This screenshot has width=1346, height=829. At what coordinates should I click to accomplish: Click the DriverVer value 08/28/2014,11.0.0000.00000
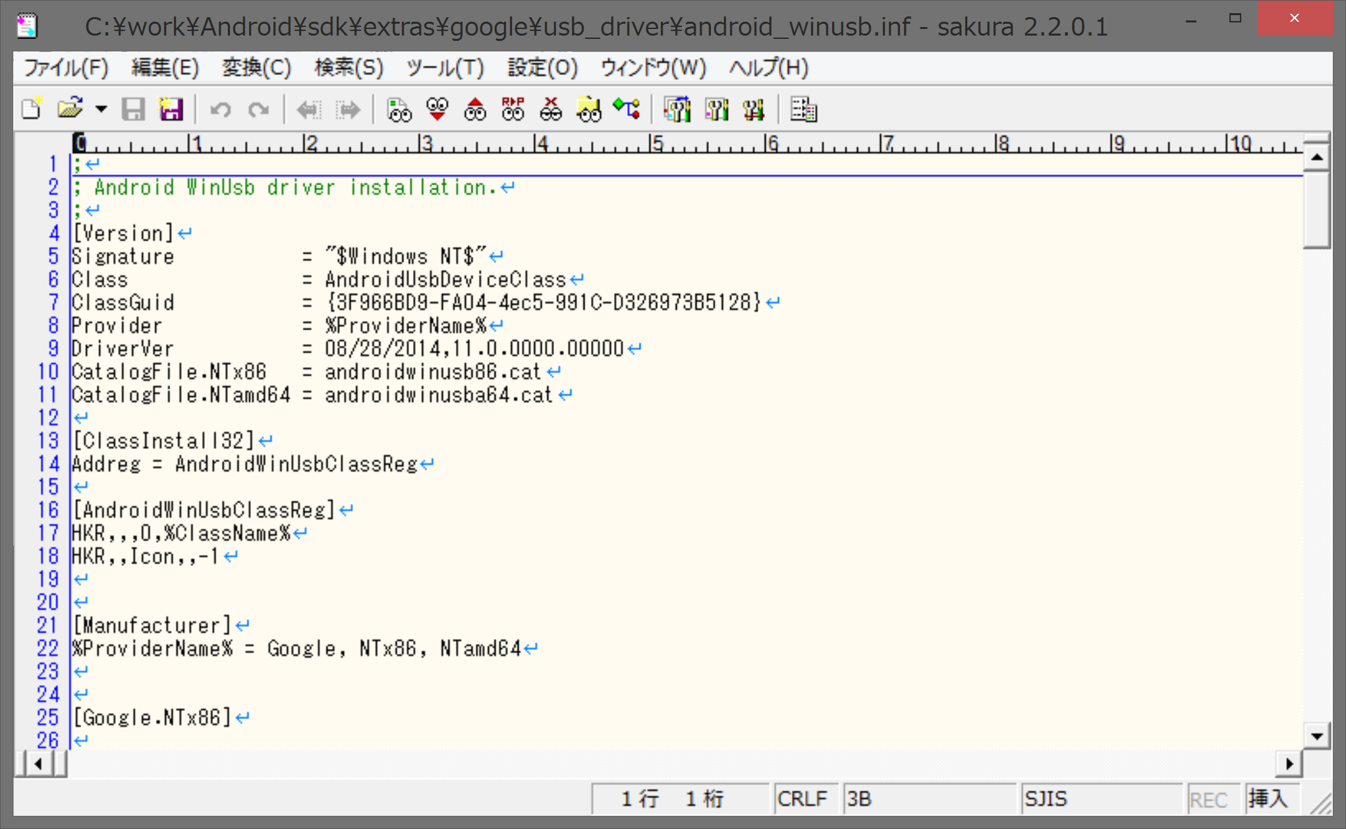[474, 349]
